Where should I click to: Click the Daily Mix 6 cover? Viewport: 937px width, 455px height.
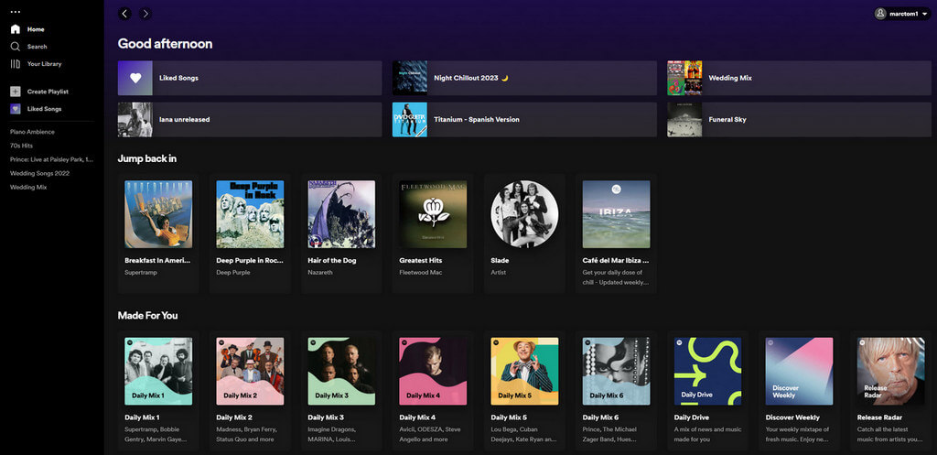point(616,372)
